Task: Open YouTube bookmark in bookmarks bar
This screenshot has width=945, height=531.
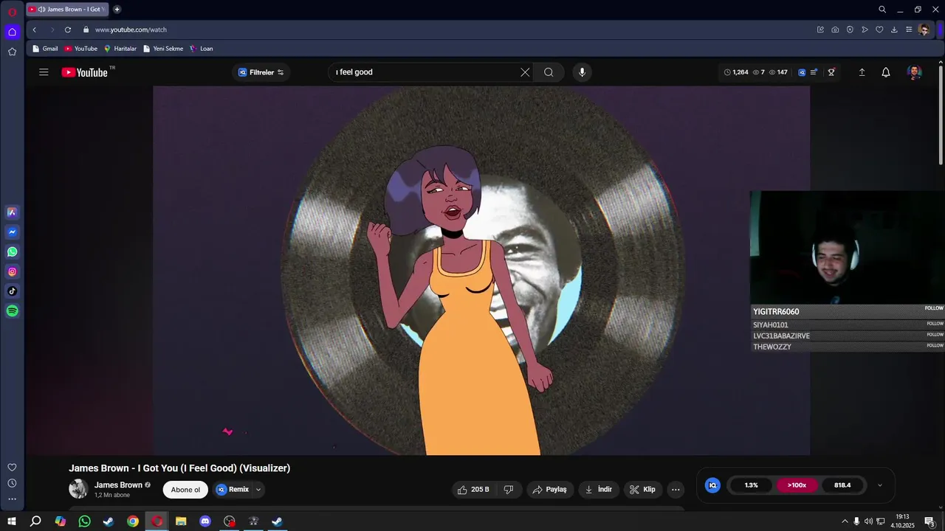Action: [80, 49]
